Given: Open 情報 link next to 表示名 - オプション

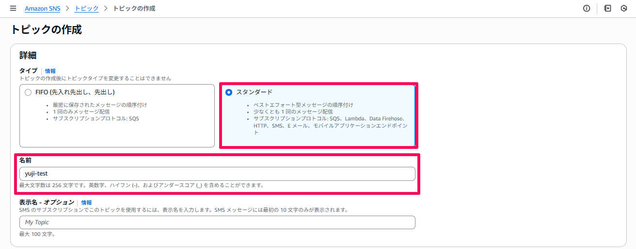Looking at the screenshot, I should 86,203.
